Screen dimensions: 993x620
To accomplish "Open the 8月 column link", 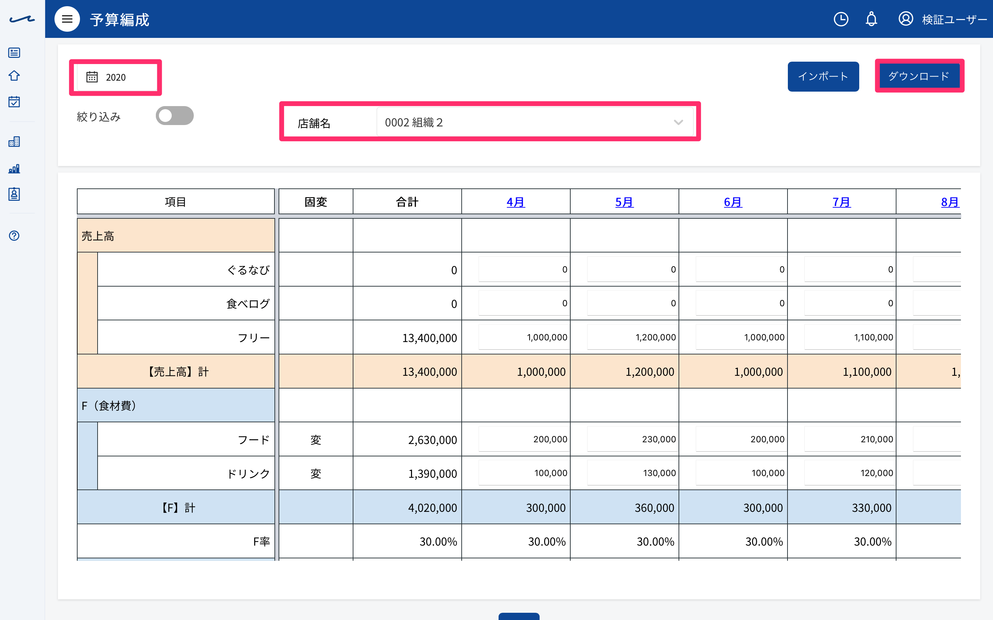I will [950, 202].
